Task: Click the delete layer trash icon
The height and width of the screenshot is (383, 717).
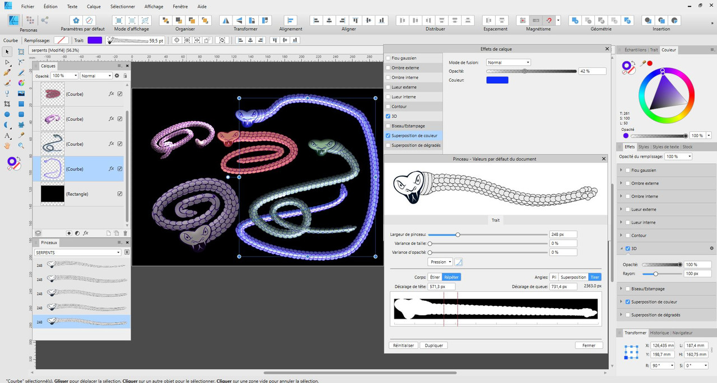Action: [x=125, y=233]
